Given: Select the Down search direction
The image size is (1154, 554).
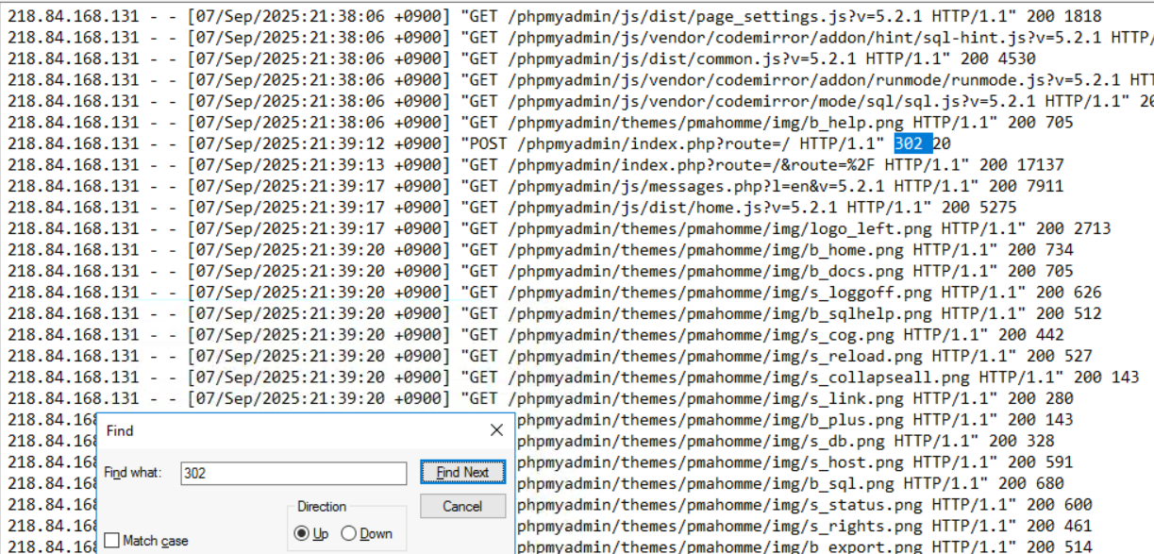Looking at the screenshot, I should pos(349,533).
